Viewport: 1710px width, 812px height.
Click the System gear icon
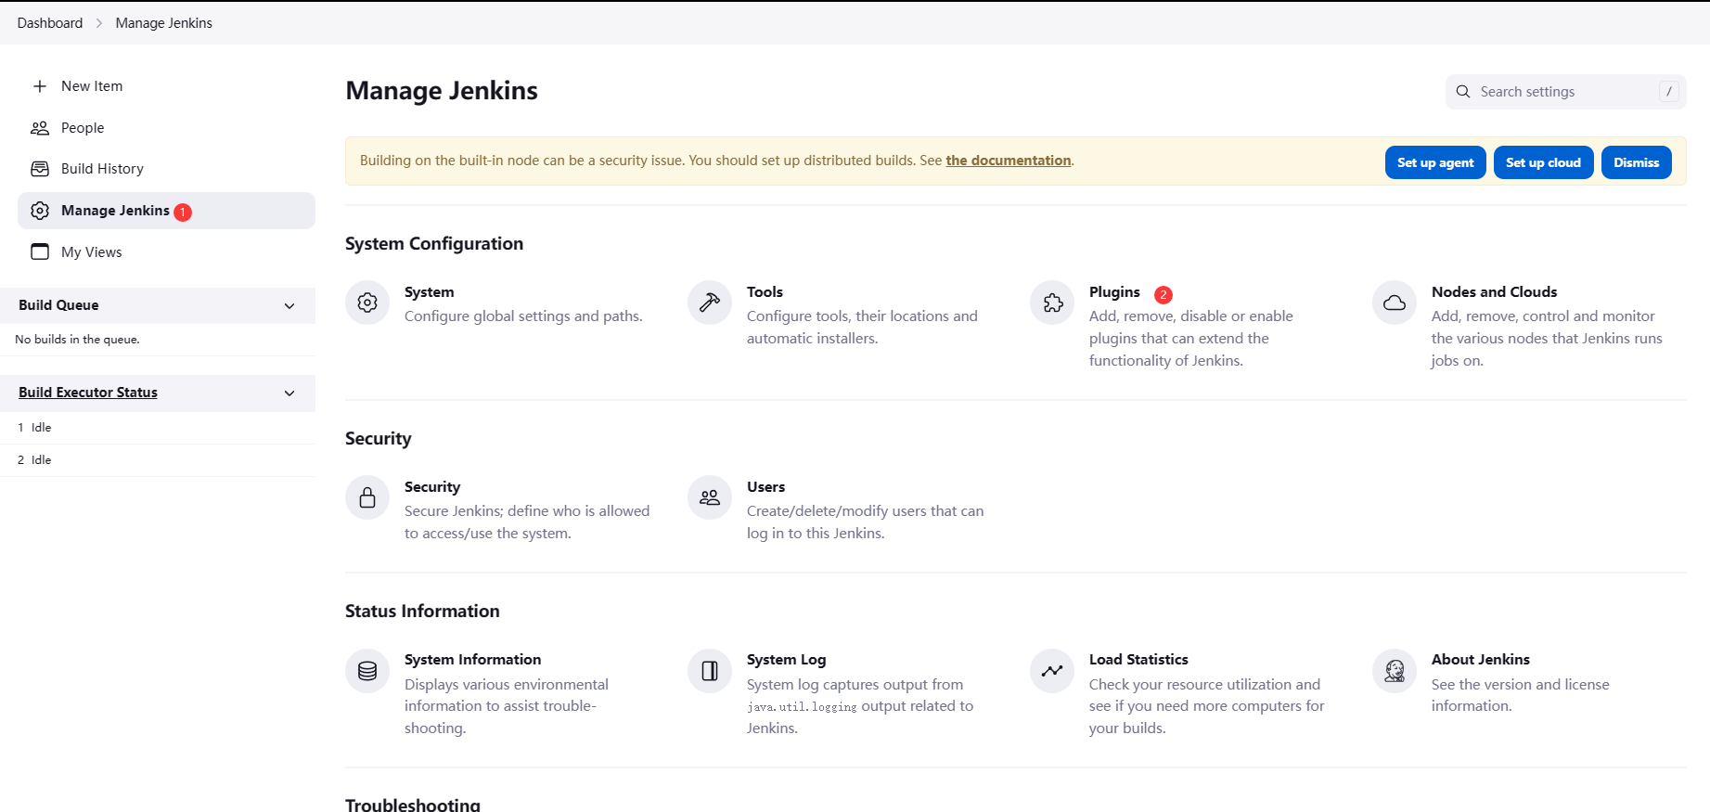point(367,303)
